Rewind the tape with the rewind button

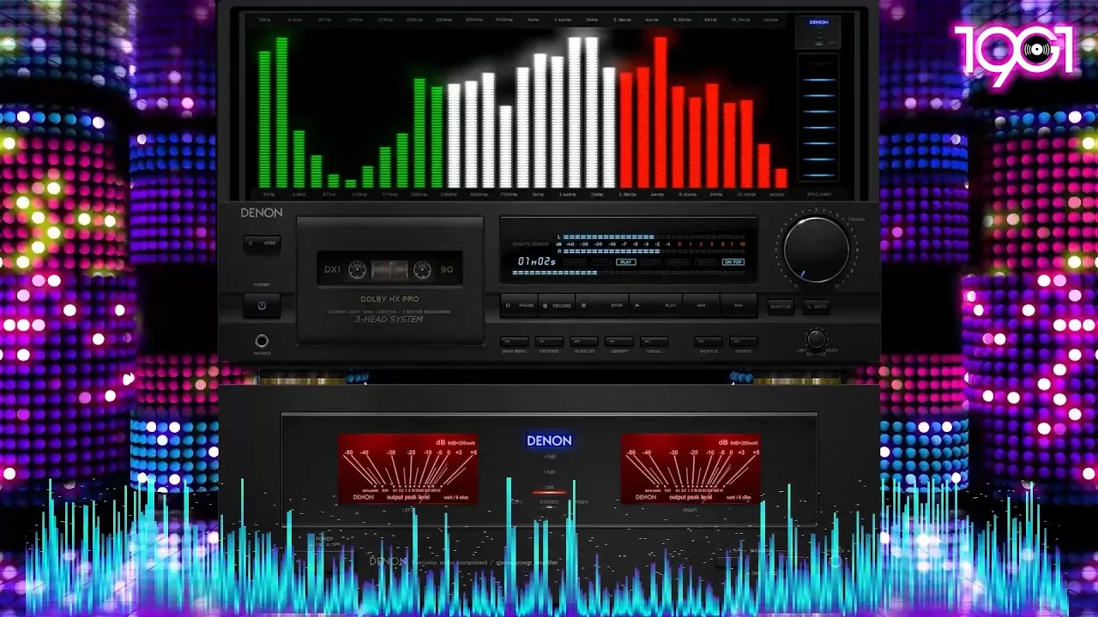701,305
